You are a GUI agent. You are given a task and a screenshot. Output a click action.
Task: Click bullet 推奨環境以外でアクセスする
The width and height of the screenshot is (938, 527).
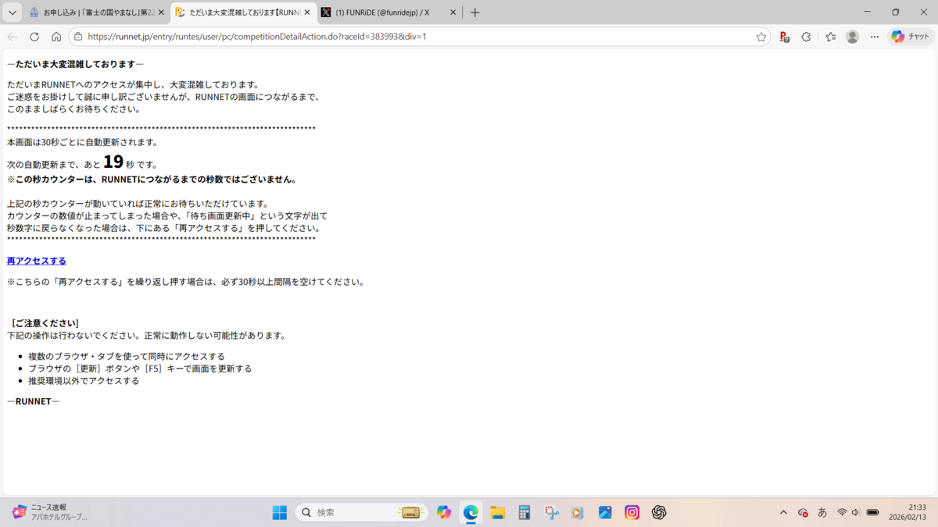[x=84, y=381]
